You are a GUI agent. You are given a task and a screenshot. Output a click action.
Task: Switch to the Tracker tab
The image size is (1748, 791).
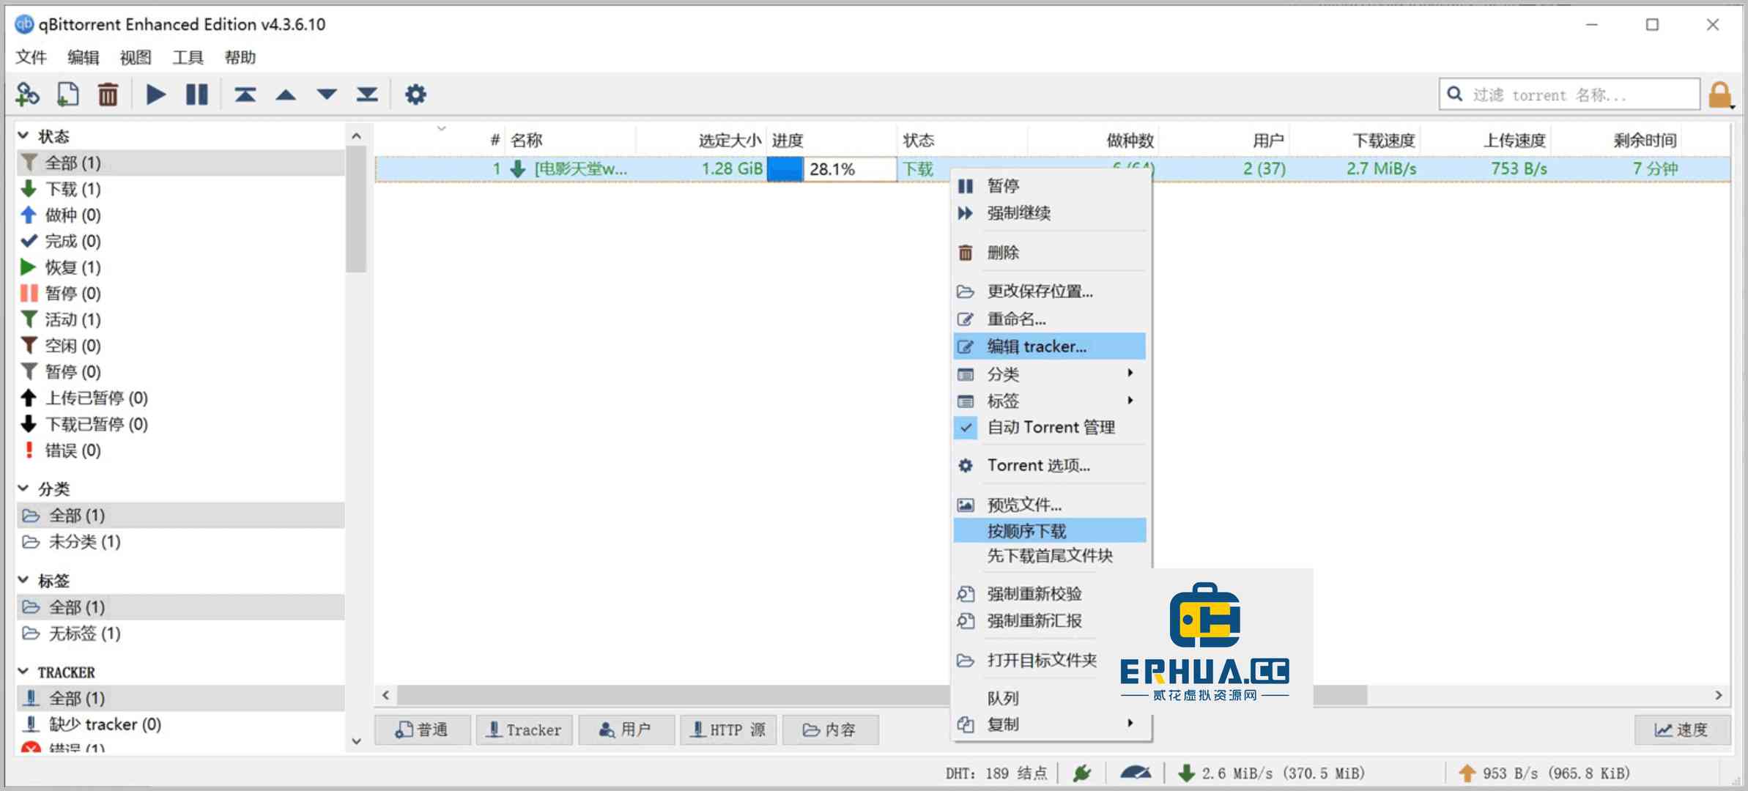(524, 729)
